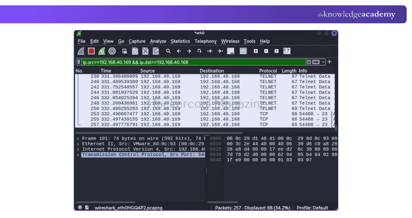This screenshot has width=412, height=218.
Task: Expand Internet Protocol Version 4 node
Action: click(x=78, y=149)
